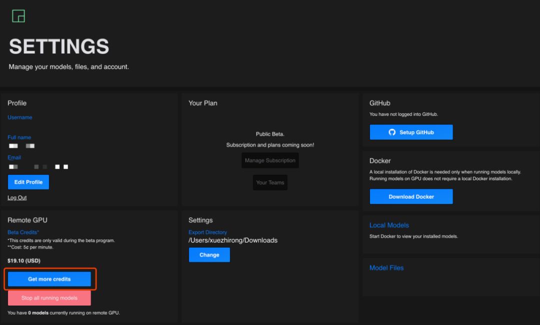Change the export directory

[x=209, y=255]
